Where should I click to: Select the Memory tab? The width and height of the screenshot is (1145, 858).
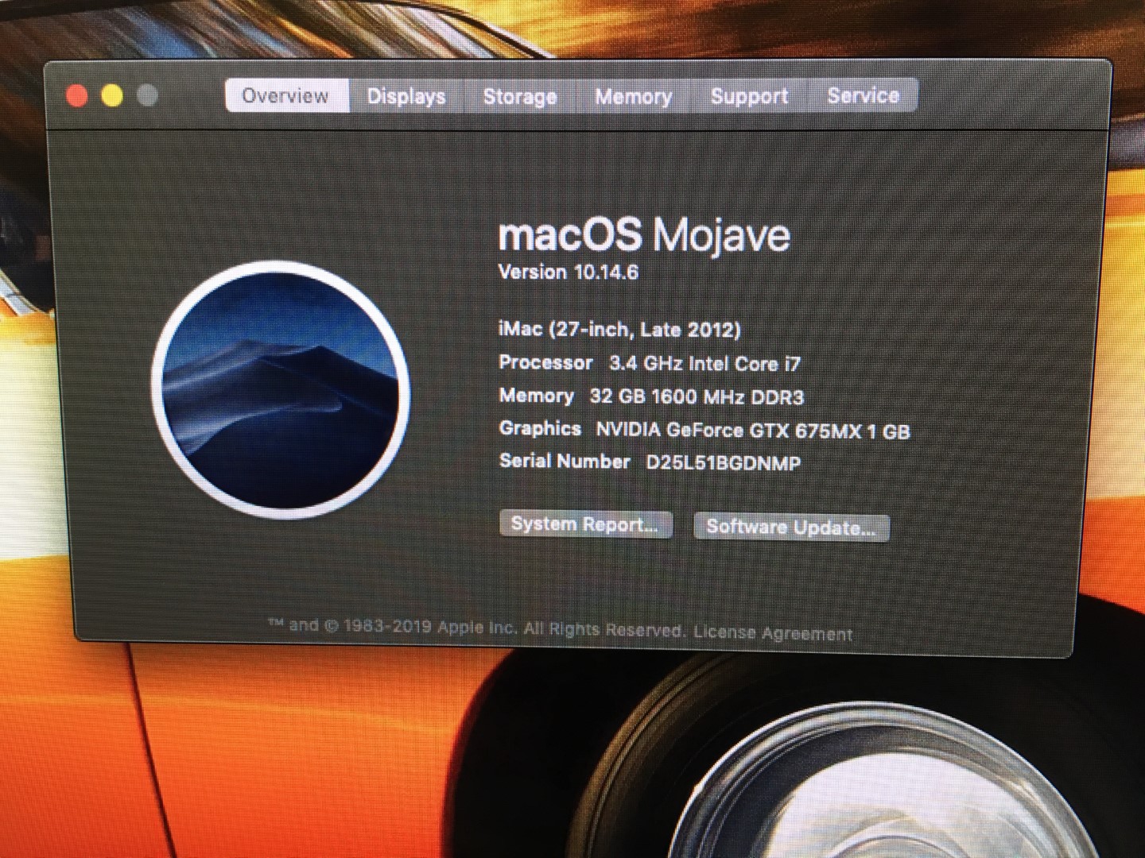[634, 96]
